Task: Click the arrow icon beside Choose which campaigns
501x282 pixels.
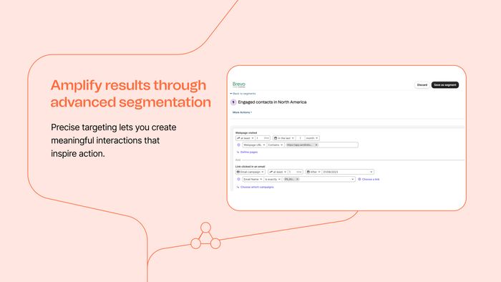Action: point(238,187)
